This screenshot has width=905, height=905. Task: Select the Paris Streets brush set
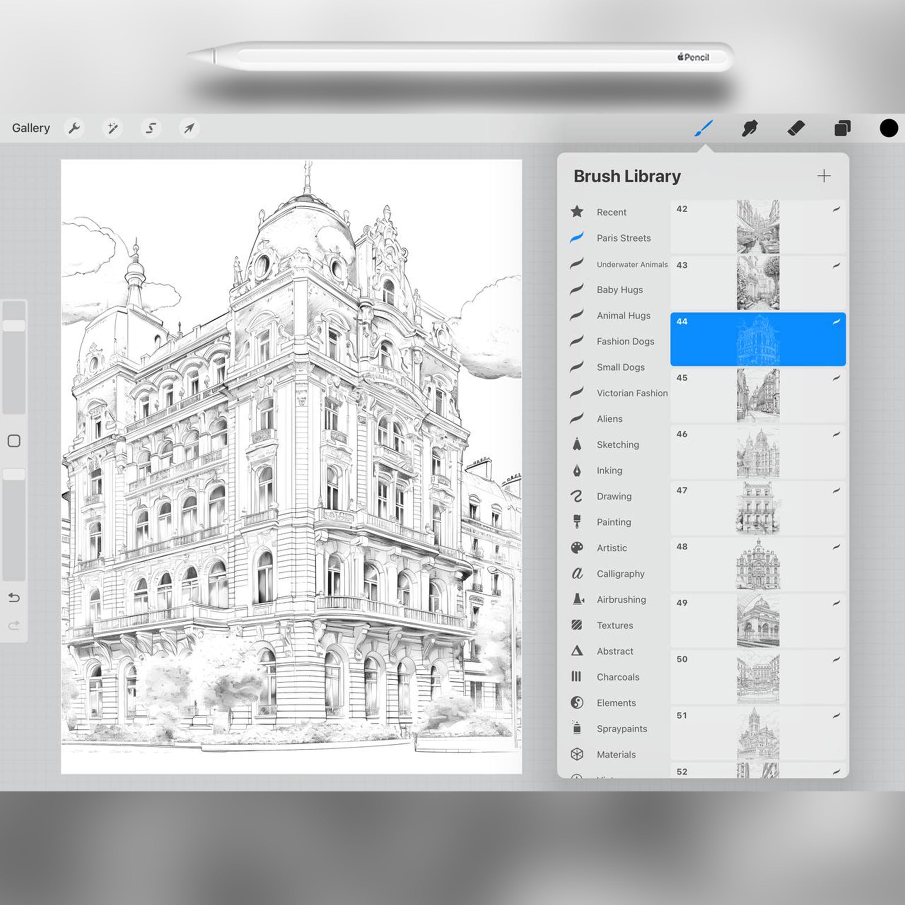coord(624,238)
